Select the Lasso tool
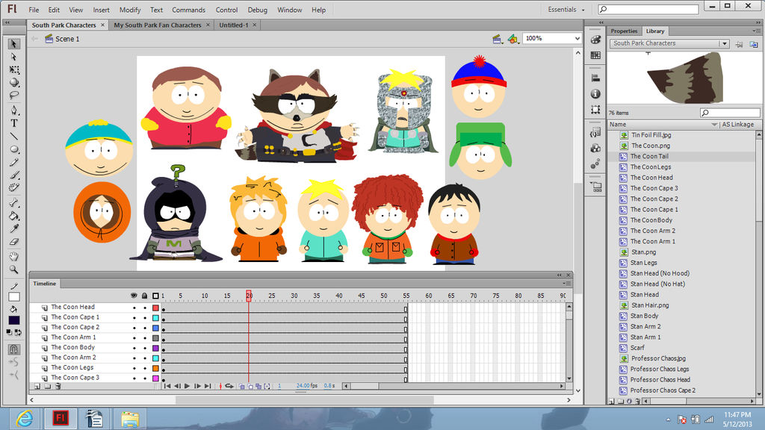 14,95
